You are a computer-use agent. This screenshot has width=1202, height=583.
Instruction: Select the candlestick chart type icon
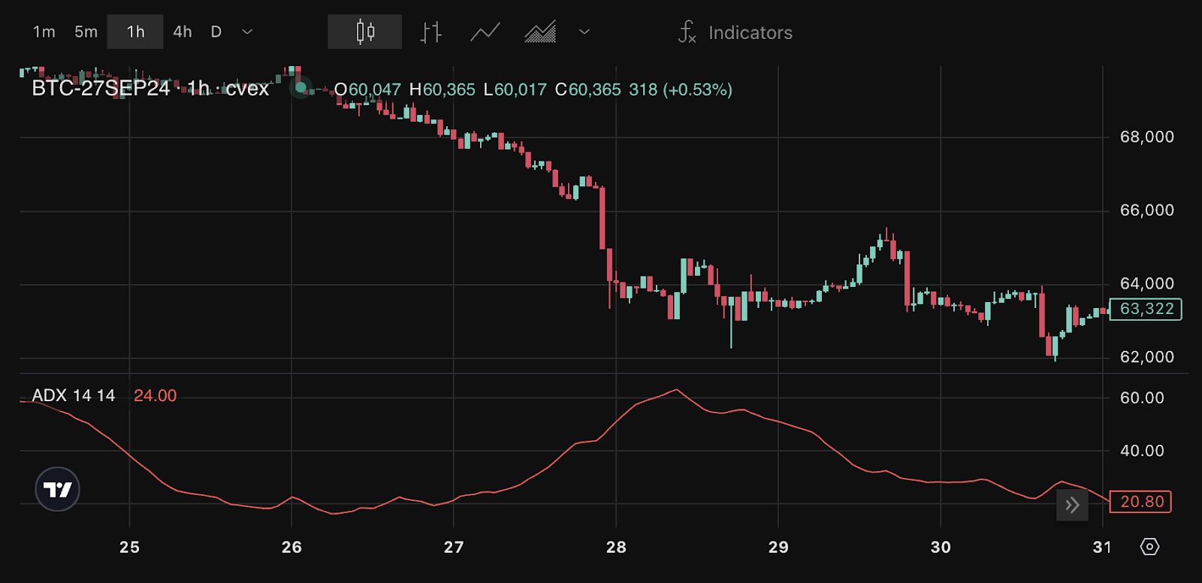[364, 32]
